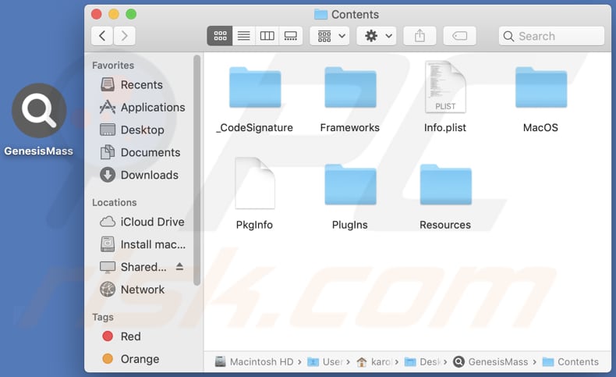The image size is (616, 377).
Task: Eject the Shared... volume
Action: (x=179, y=266)
